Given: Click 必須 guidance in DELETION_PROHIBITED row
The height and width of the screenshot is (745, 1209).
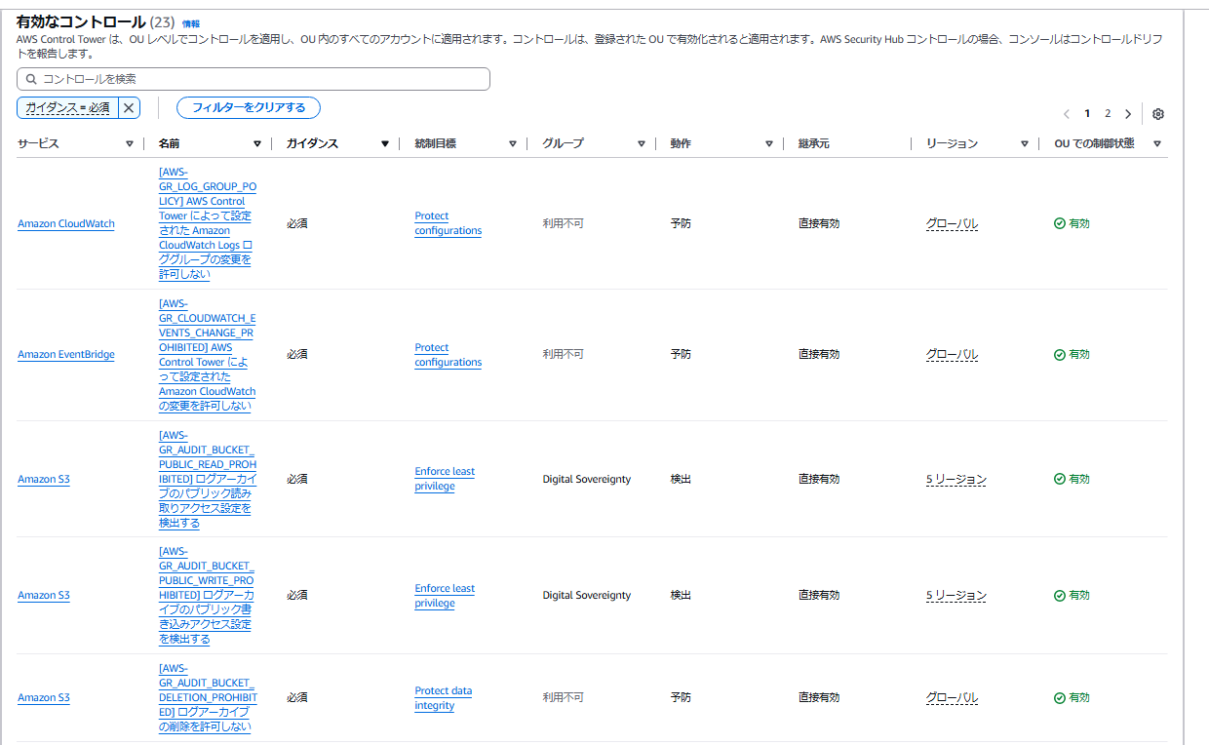Looking at the screenshot, I should 297,697.
